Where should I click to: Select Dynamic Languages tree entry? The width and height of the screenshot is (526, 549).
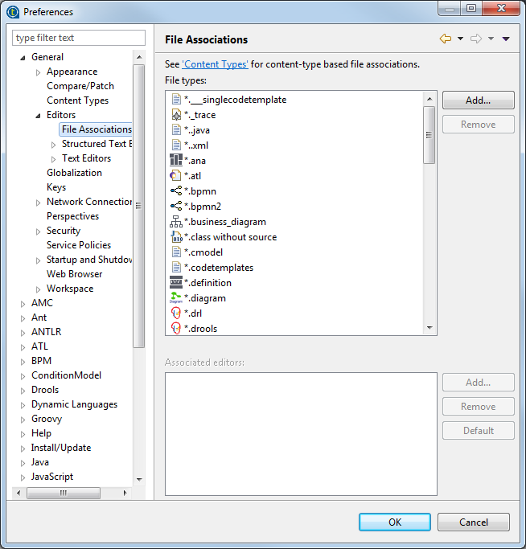(74, 404)
